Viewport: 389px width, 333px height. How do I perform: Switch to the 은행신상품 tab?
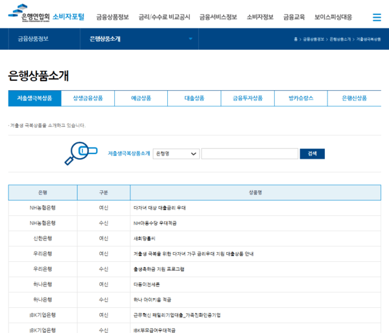click(354, 98)
